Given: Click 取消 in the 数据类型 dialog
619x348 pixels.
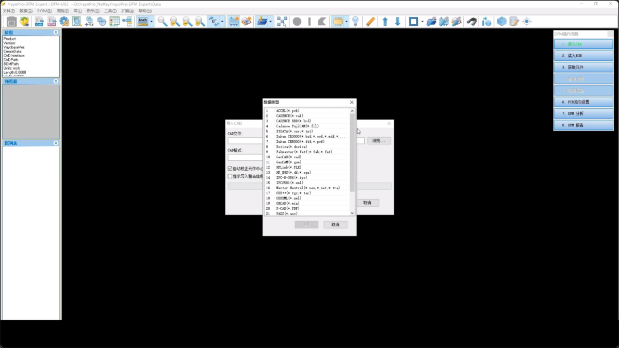Looking at the screenshot, I should [335, 225].
